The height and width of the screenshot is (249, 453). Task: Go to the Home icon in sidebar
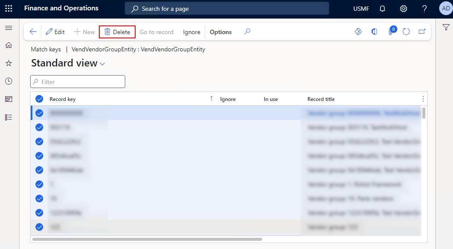[x=9, y=45]
